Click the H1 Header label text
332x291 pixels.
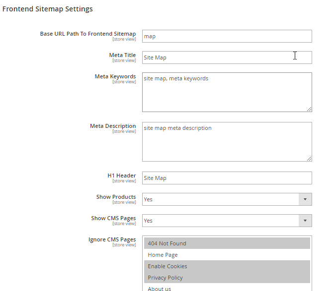(121, 175)
